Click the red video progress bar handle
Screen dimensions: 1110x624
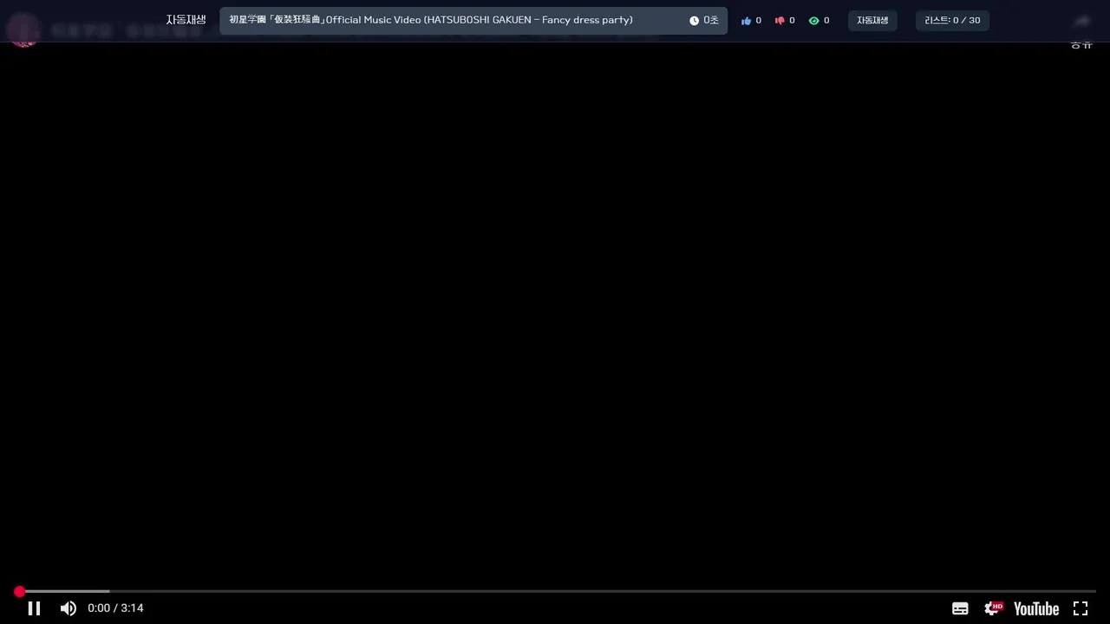coord(19,591)
